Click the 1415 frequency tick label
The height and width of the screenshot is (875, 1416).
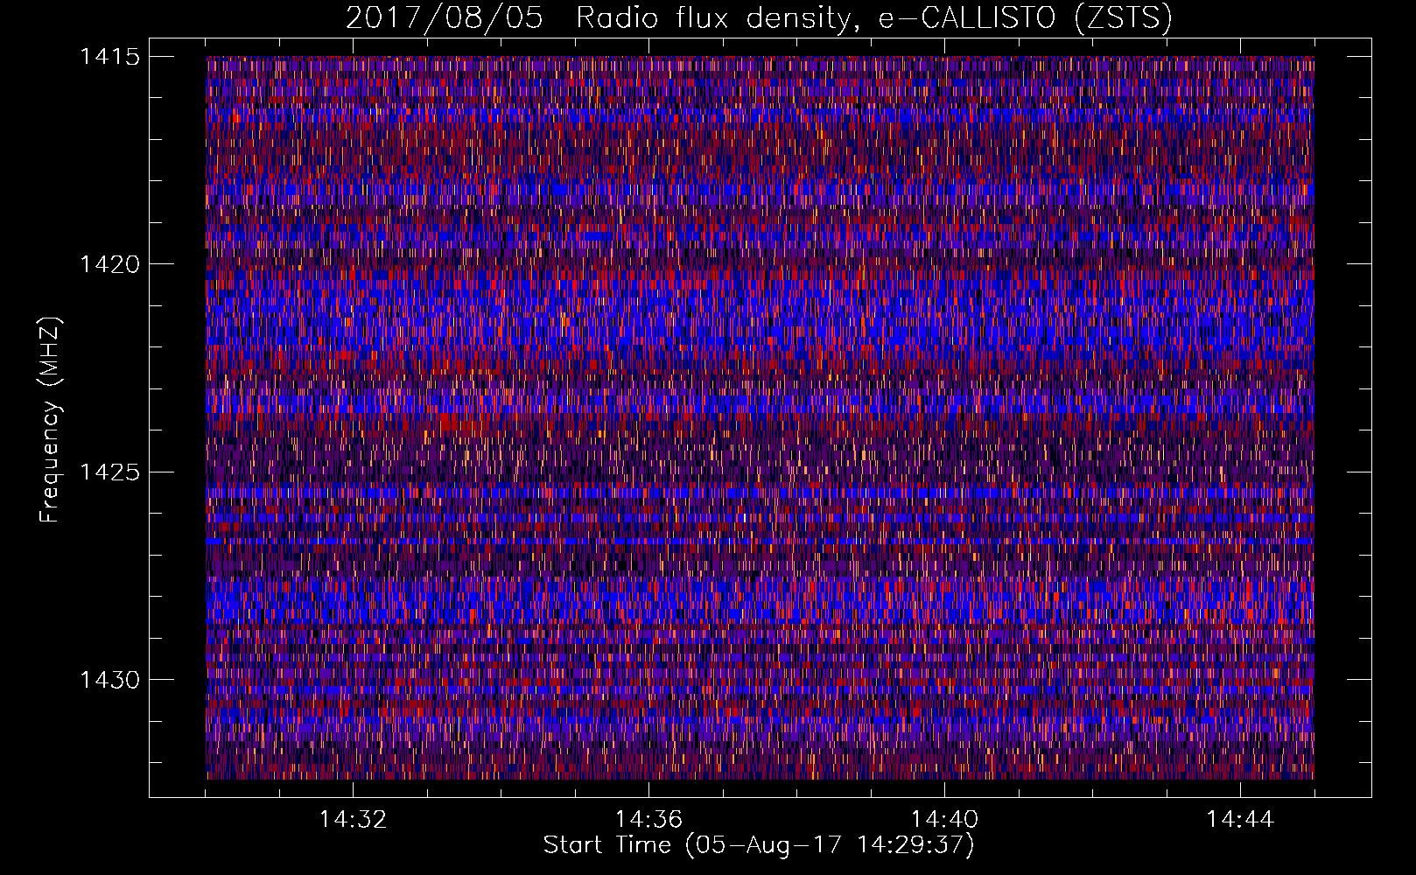[110, 56]
